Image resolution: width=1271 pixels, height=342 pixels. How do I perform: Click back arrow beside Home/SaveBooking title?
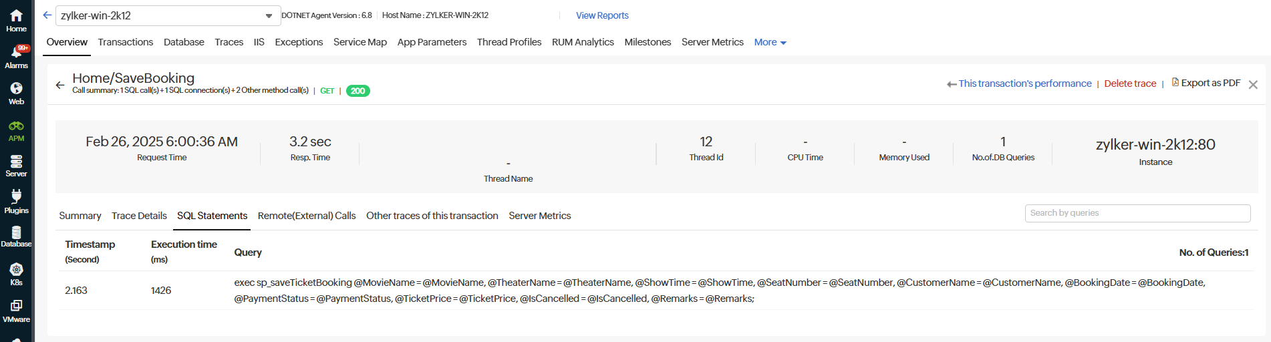60,85
